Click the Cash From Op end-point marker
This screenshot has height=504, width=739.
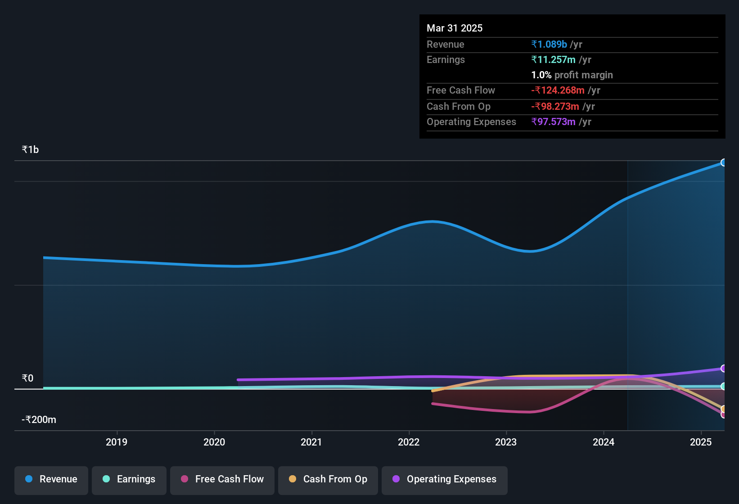pyautogui.click(x=724, y=409)
